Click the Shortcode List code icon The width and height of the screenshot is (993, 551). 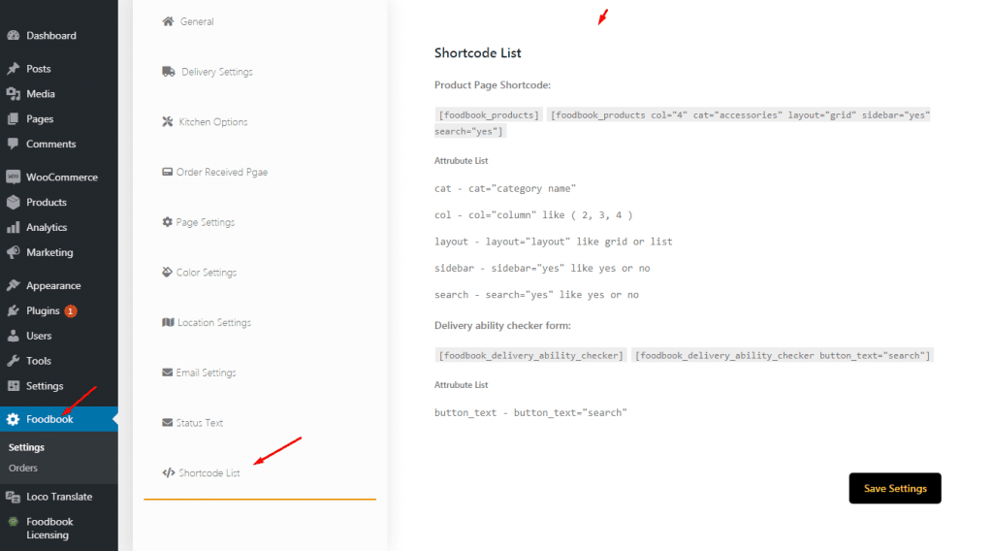click(x=169, y=473)
